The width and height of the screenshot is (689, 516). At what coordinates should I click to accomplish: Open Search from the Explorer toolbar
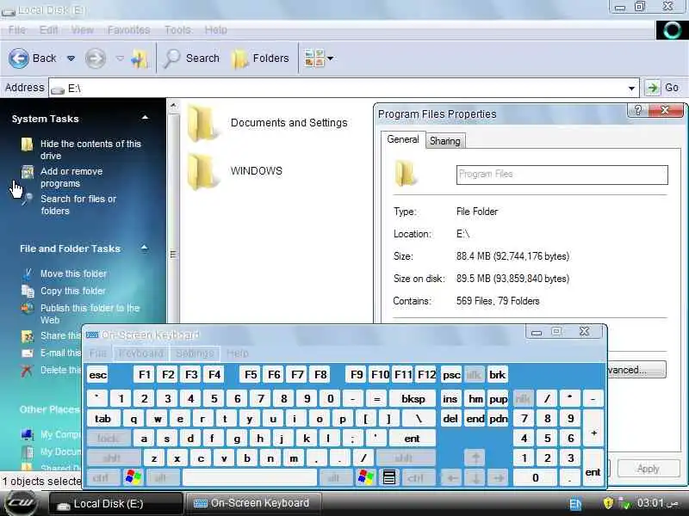tap(191, 58)
